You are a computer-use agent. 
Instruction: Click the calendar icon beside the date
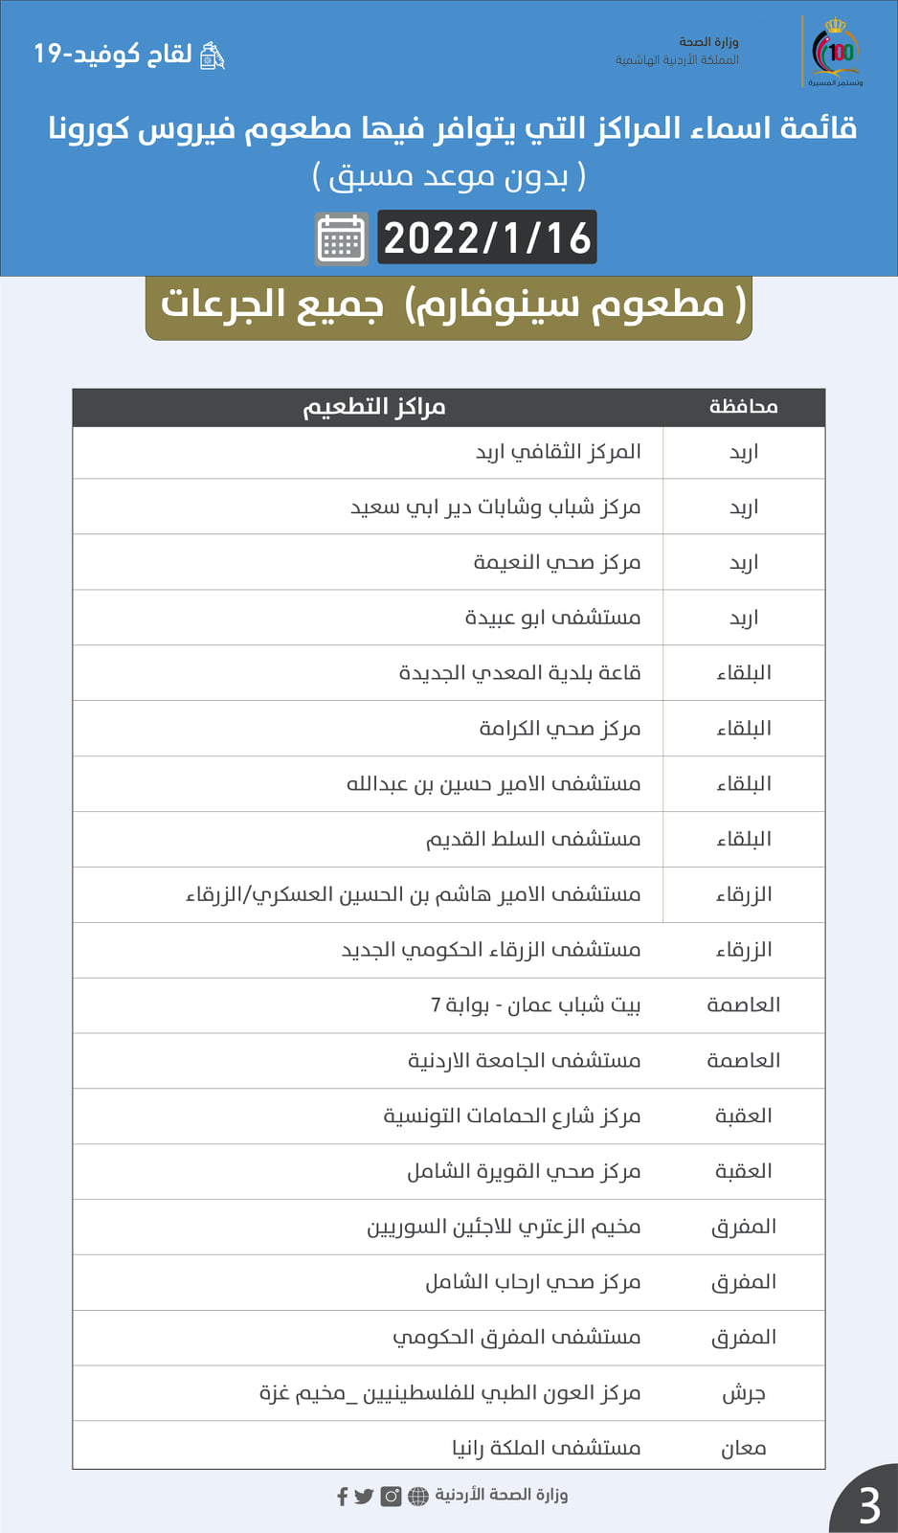(x=342, y=238)
